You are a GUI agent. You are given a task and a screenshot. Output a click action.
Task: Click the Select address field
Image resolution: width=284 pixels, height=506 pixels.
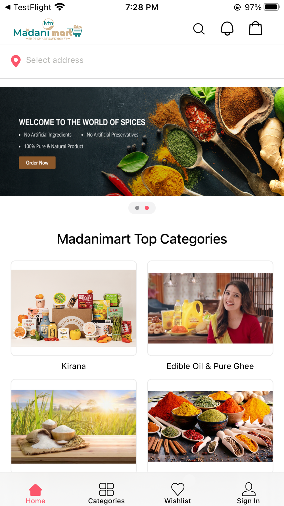point(142,60)
